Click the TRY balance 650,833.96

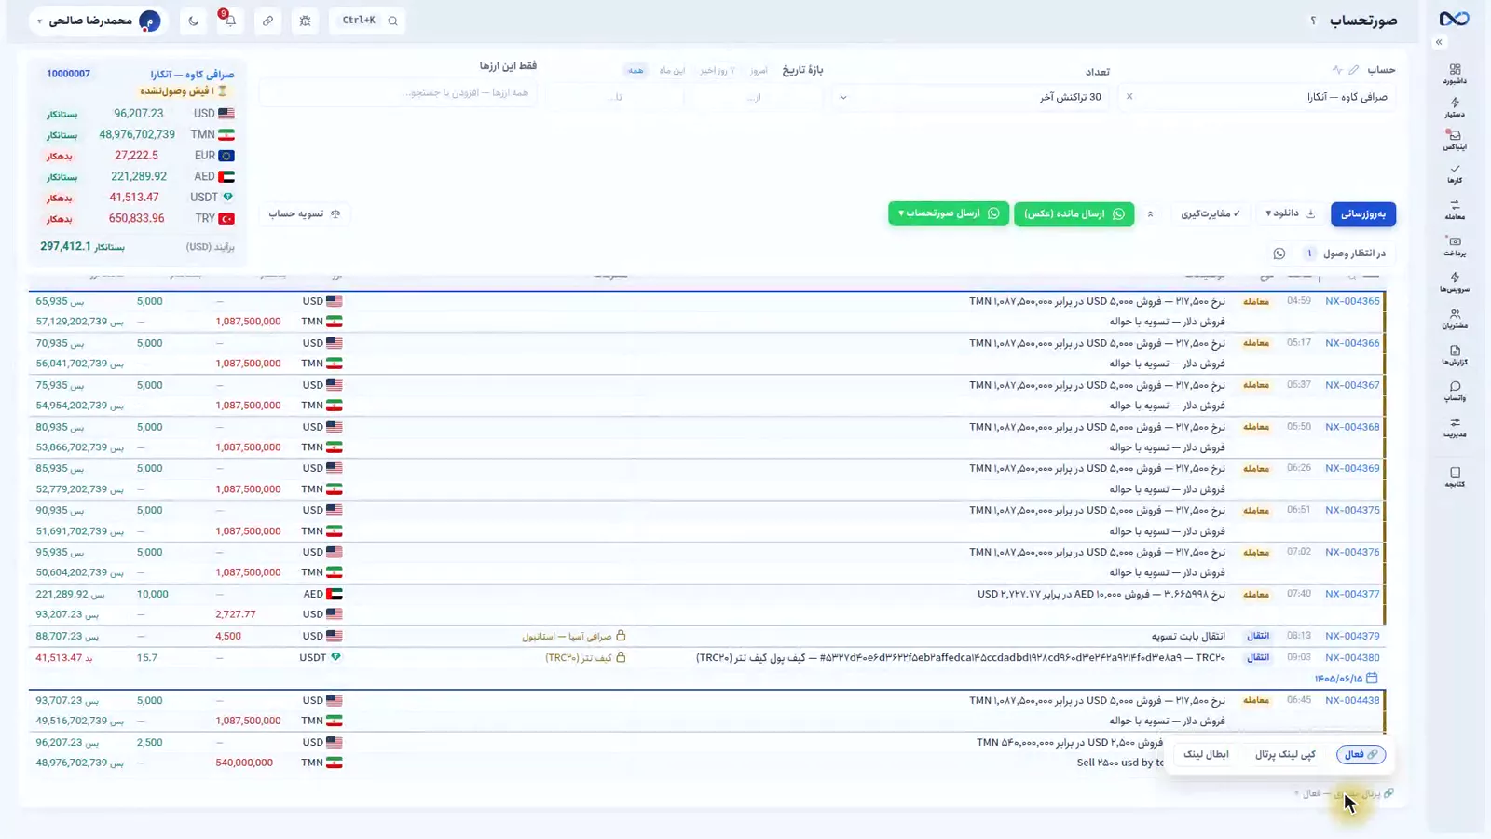point(136,218)
